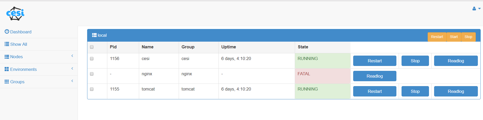
Task: Expand the Nodes submenu chevron
Action: (72, 56)
